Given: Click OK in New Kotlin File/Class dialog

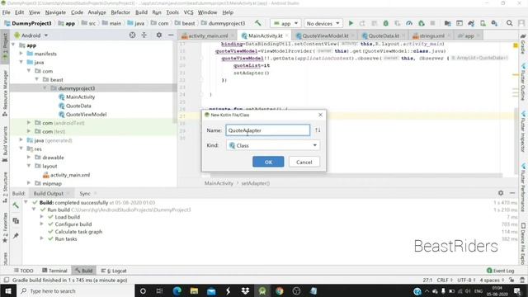Looking at the screenshot, I should (x=268, y=162).
